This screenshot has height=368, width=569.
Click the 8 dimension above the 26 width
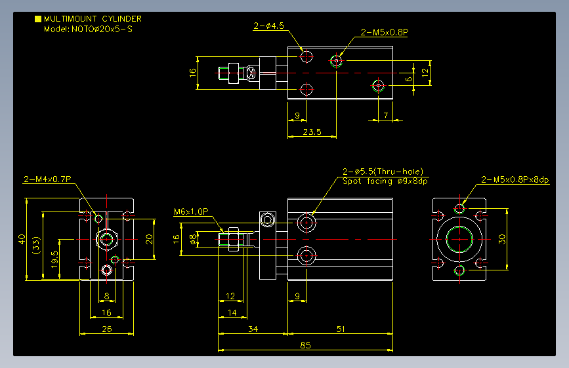coord(107,296)
